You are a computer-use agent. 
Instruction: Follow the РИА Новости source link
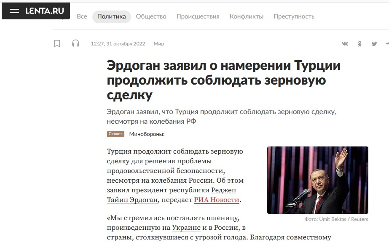[217, 199]
